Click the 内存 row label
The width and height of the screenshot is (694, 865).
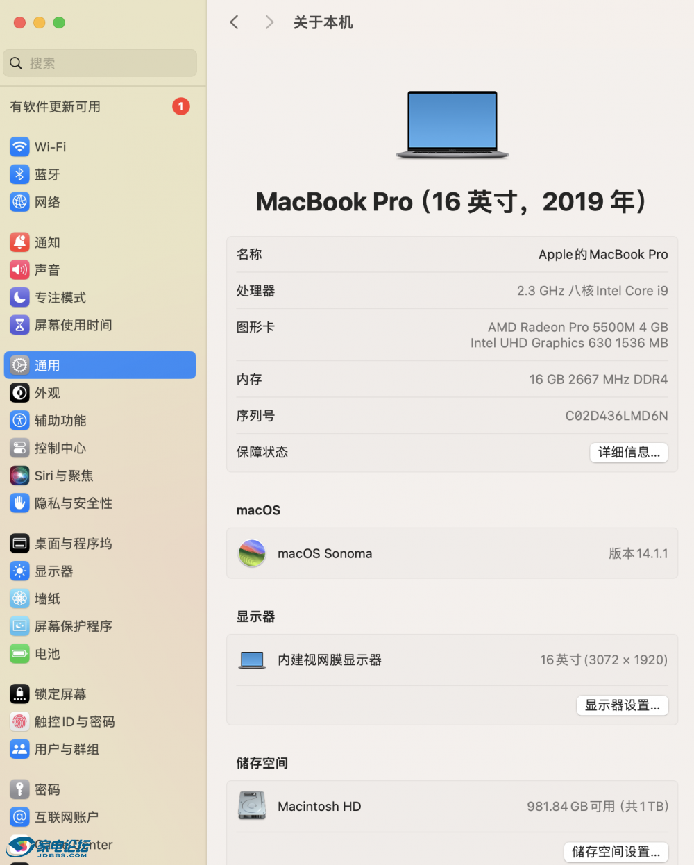pyautogui.click(x=249, y=380)
